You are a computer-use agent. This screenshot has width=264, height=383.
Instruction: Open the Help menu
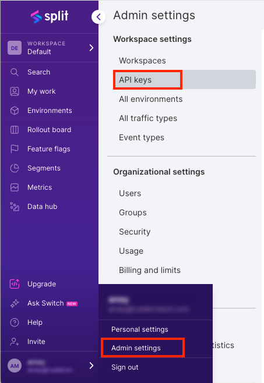point(35,322)
